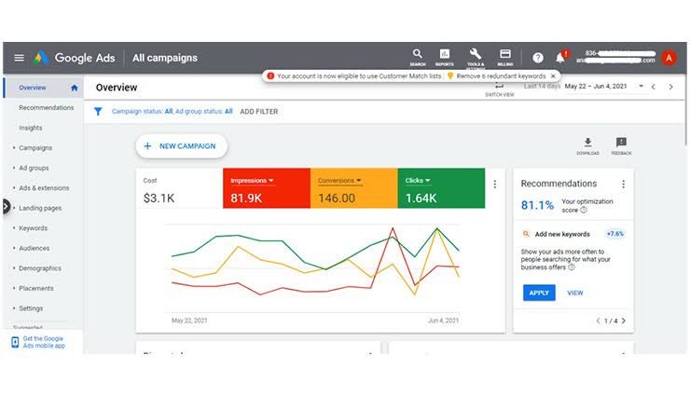Screen dimensions: 690x396
Task: Open the Help question mark icon
Action: [538, 58]
